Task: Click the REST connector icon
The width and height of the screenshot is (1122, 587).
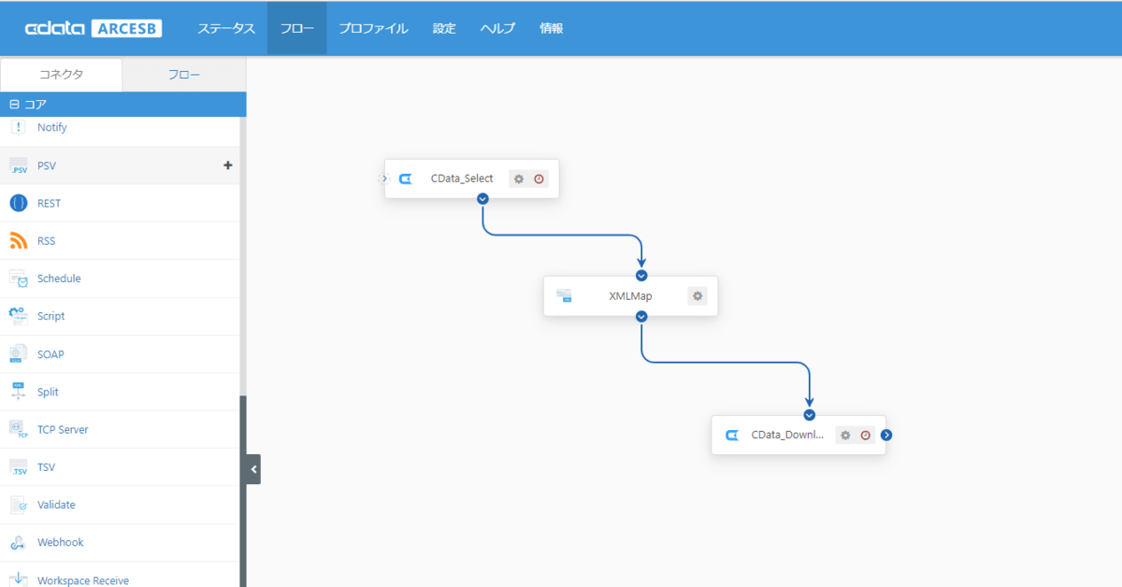Action: point(19,203)
